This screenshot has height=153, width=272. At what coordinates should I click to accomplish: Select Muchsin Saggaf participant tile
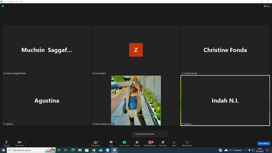tap(47, 50)
